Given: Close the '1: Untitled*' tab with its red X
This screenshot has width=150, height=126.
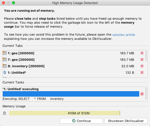Looking at the screenshot, I should point(142,72).
